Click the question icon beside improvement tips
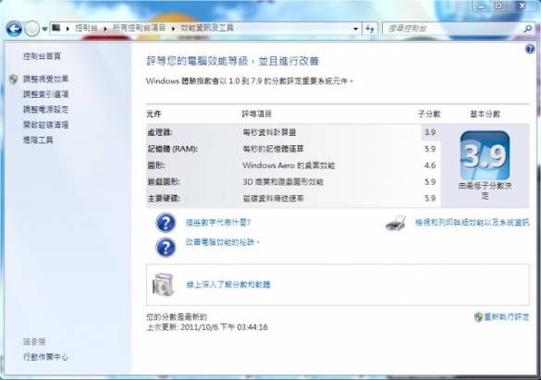 click(166, 247)
